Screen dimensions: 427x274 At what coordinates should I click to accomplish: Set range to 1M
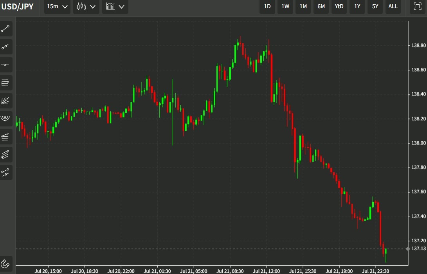(x=303, y=6)
